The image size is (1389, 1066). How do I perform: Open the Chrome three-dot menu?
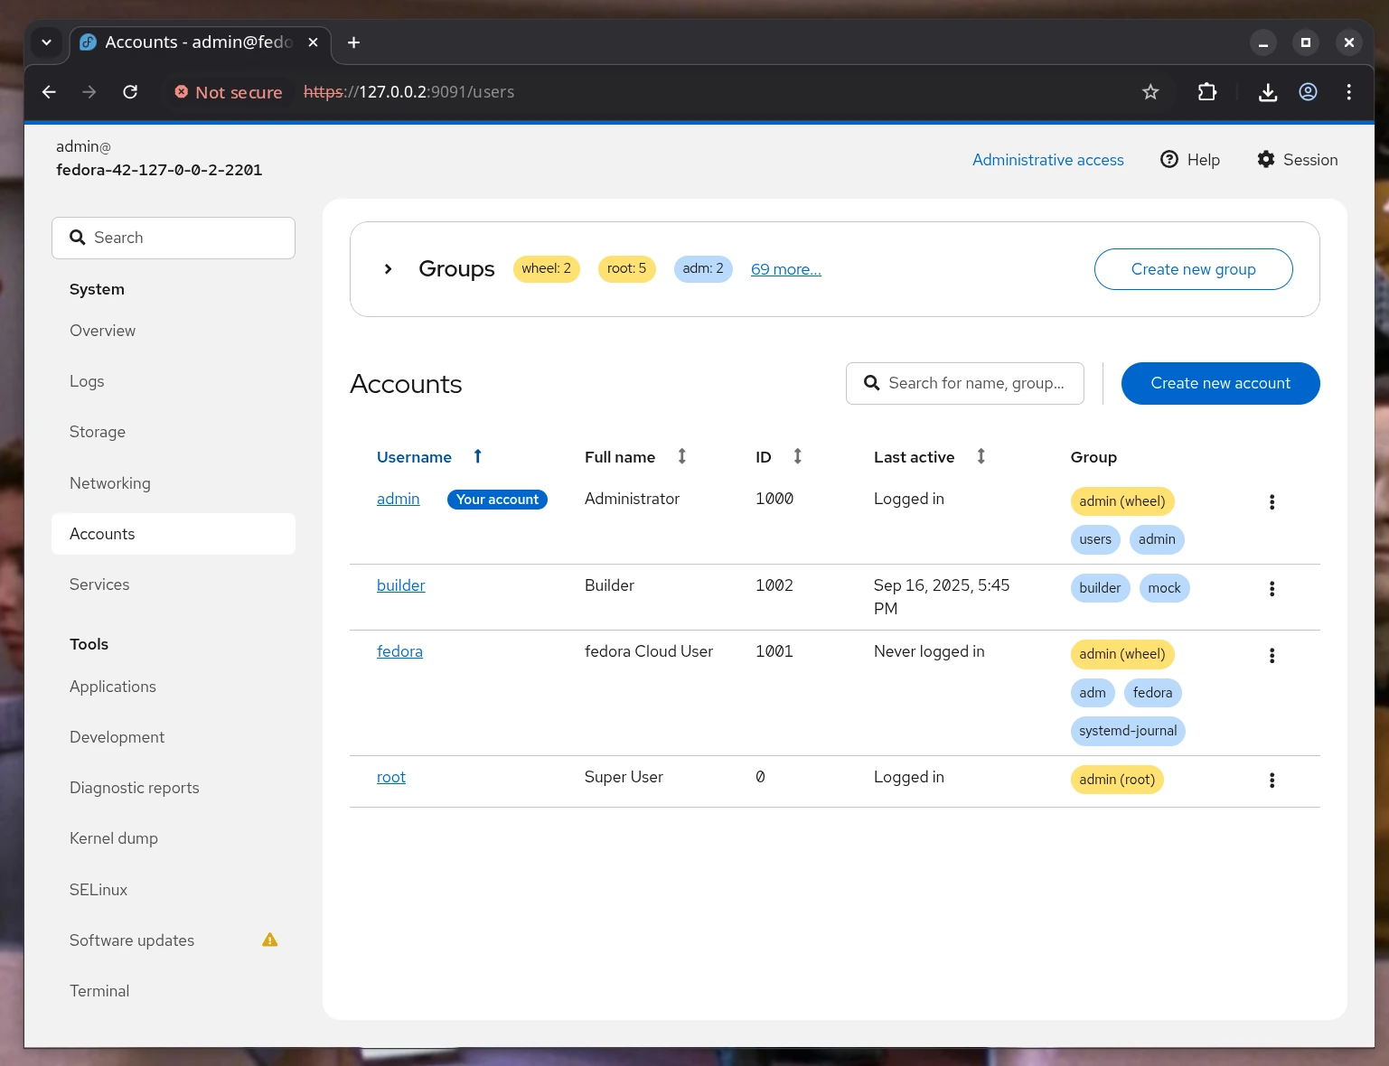tap(1348, 92)
